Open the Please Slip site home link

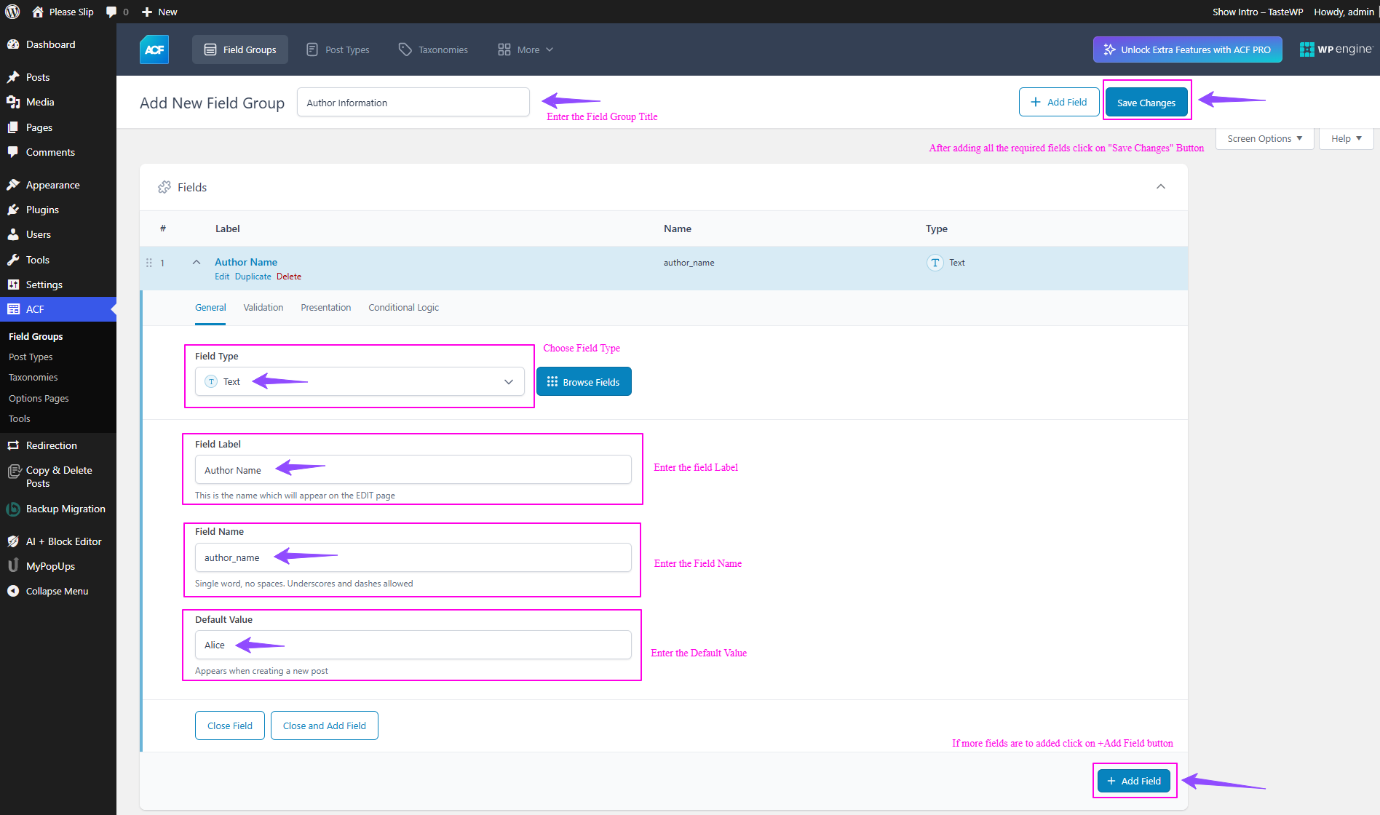click(63, 12)
